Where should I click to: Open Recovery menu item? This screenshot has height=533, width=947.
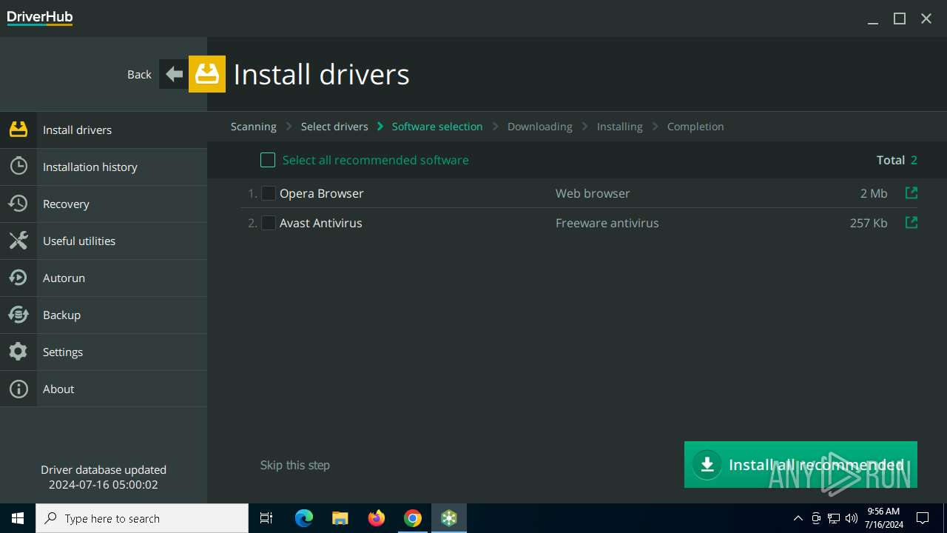pos(104,204)
